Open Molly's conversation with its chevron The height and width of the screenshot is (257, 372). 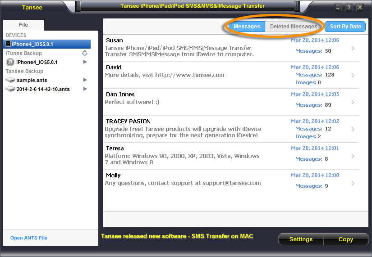(353, 183)
